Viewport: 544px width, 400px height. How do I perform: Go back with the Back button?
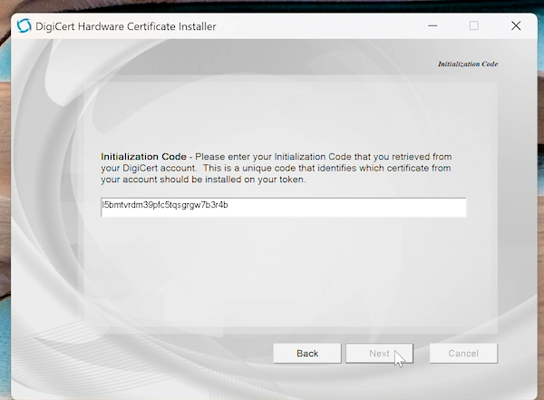(x=307, y=353)
